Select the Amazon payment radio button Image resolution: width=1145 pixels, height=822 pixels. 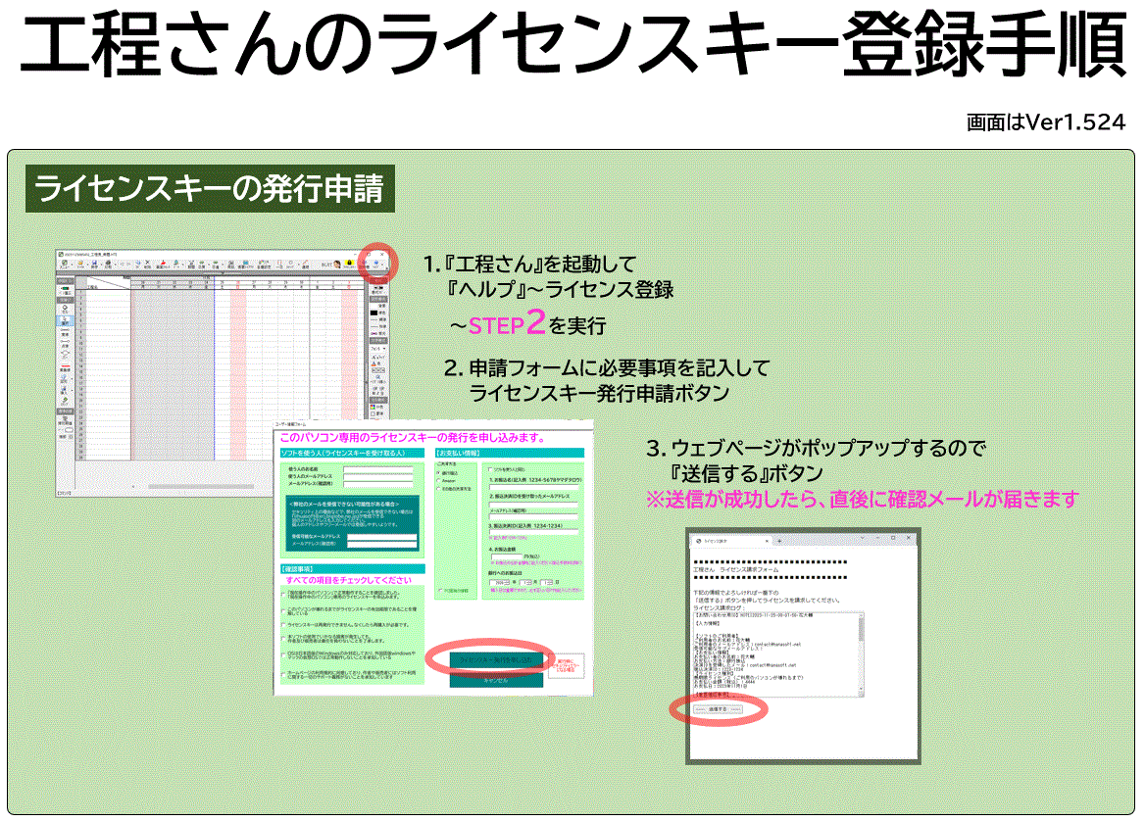[x=437, y=481]
